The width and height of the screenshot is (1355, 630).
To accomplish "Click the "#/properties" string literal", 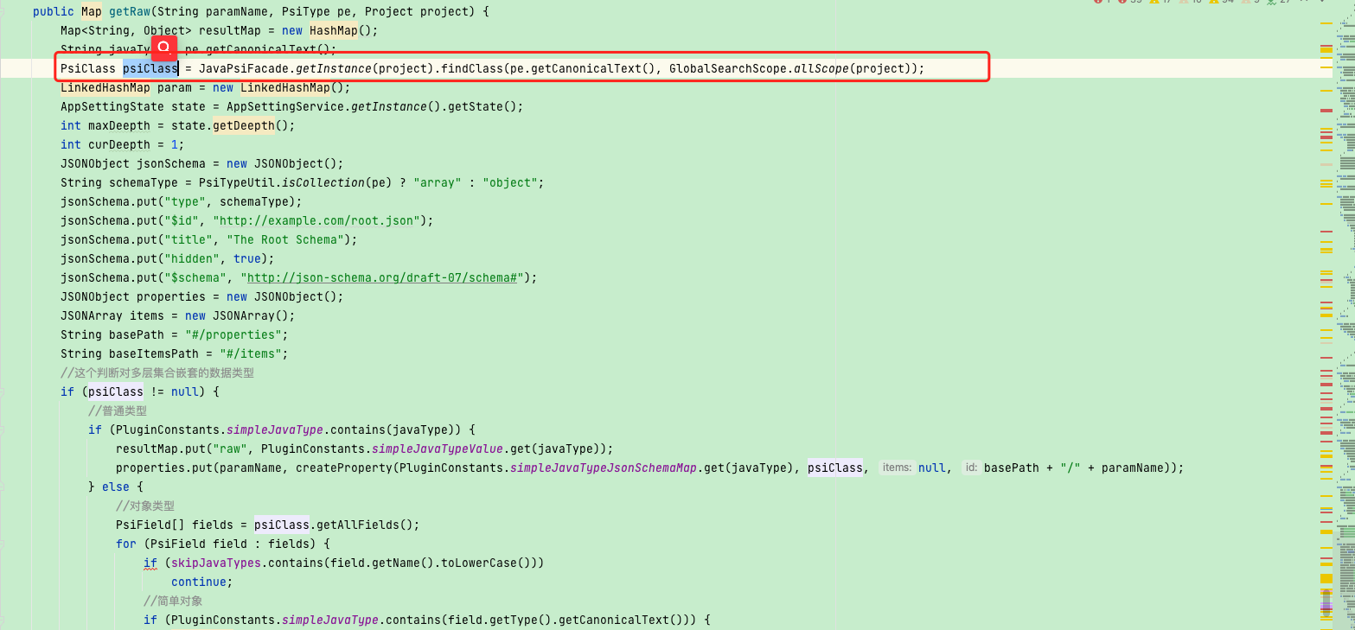I will point(233,334).
